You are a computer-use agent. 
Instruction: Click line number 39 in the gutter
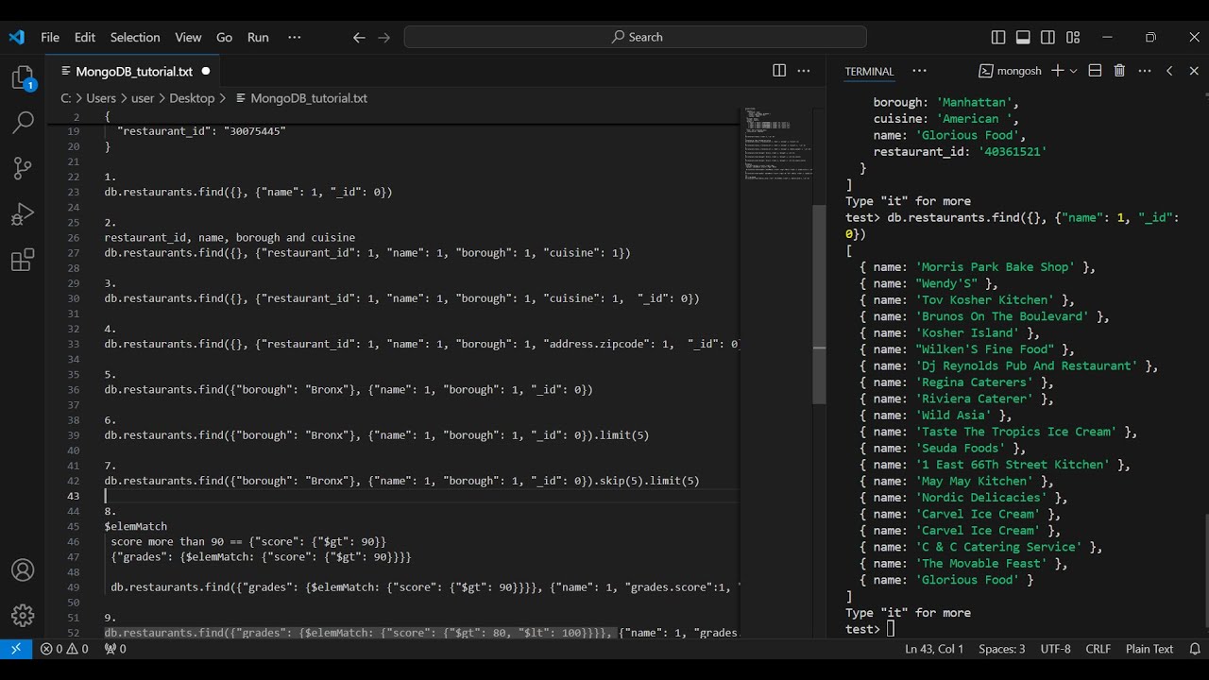(x=73, y=435)
